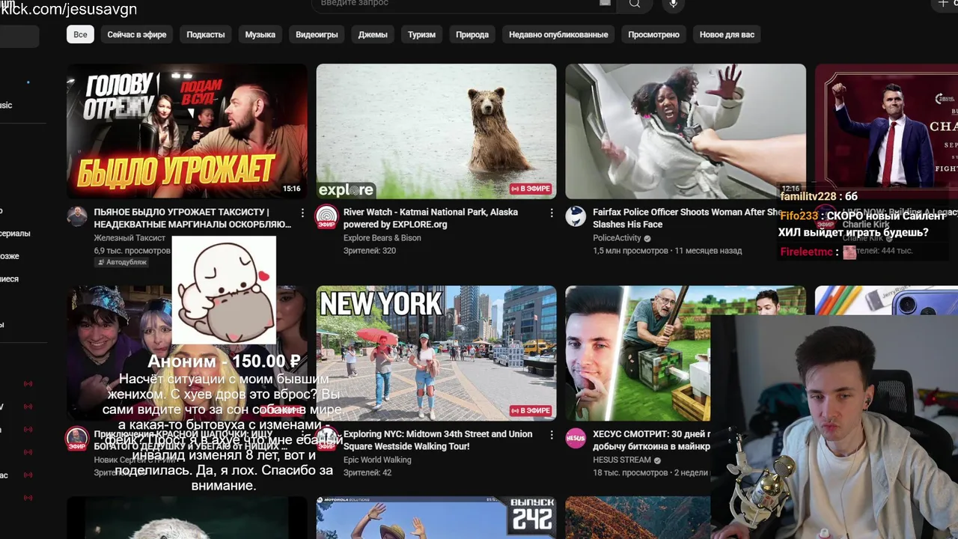Click "В ЭФИРЕ" badge on bear thumbnail
This screenshot has width=958, height=539.
coord(531,189)
